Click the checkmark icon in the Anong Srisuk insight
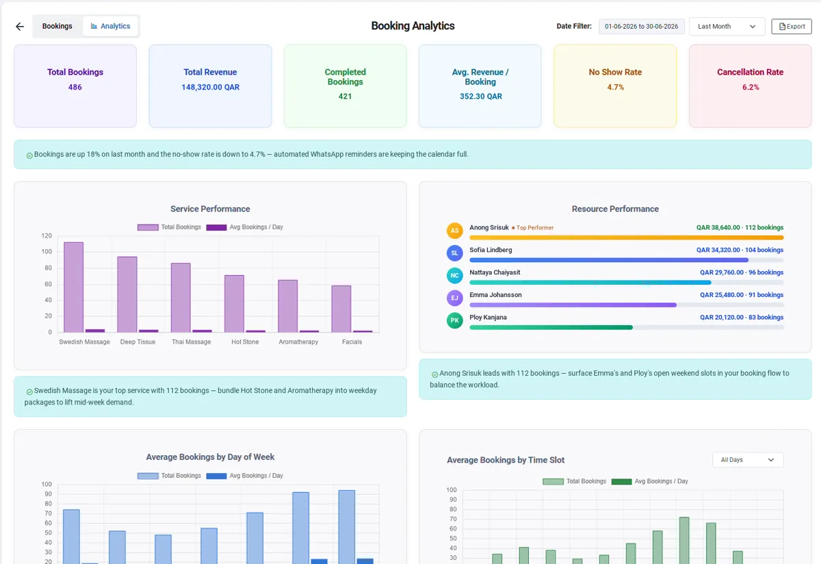The image size is (821, 564). 434,374
